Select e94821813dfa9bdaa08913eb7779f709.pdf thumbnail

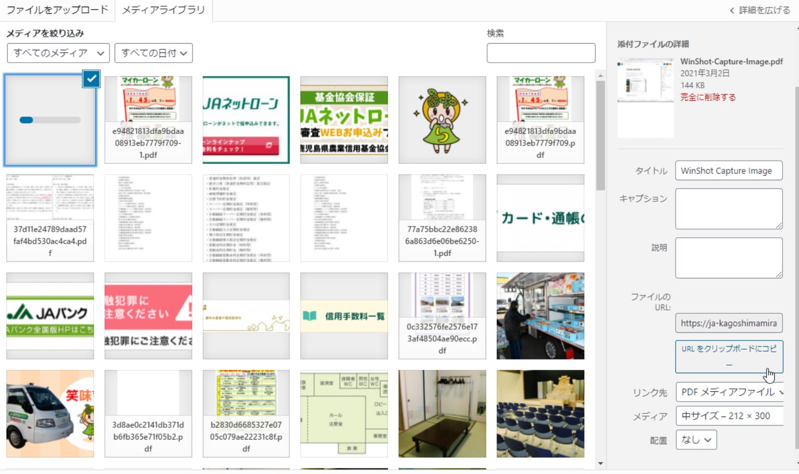point(540,120)
